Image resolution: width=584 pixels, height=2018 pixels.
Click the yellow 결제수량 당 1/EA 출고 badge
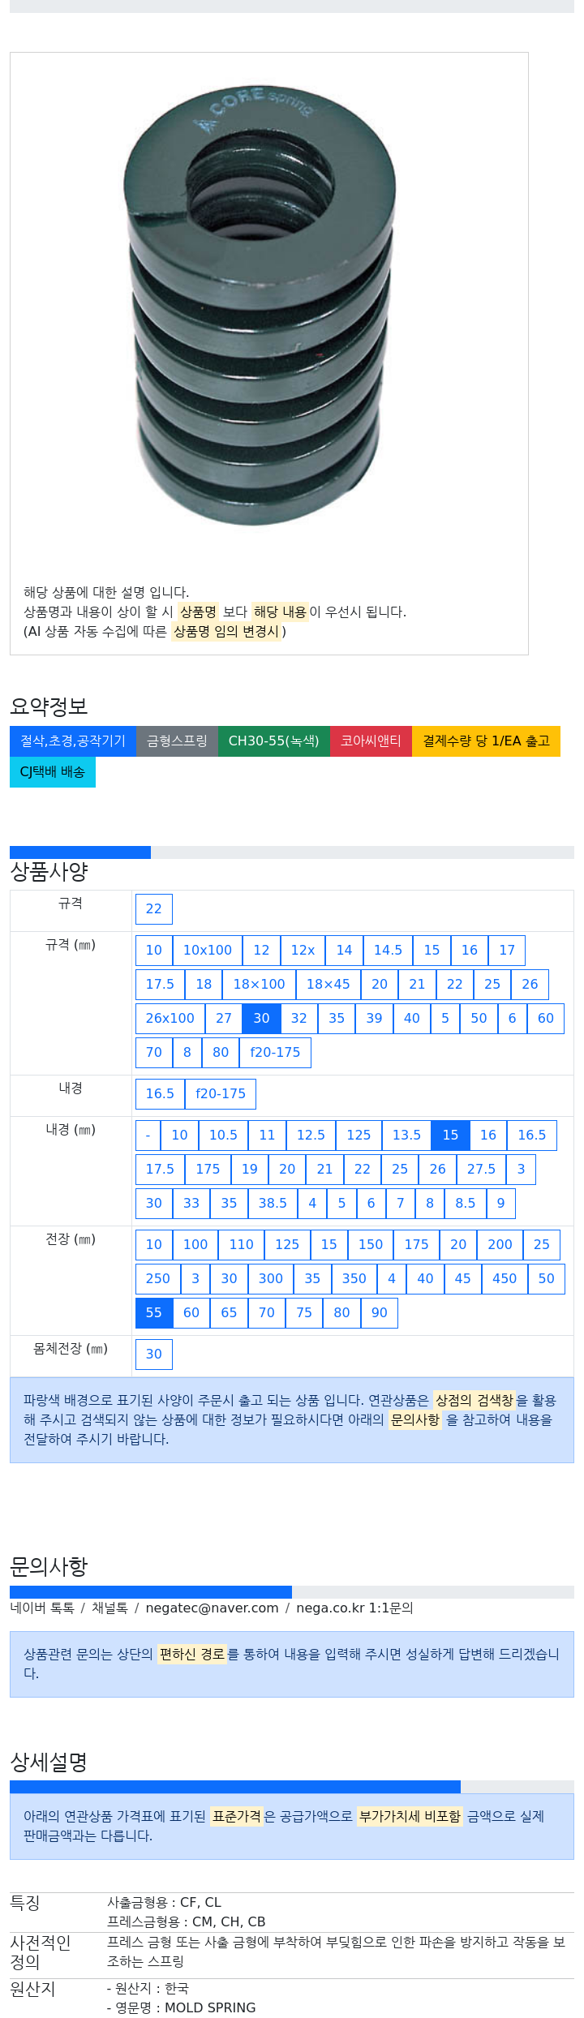pyautogui.click(x=486, y=741)
